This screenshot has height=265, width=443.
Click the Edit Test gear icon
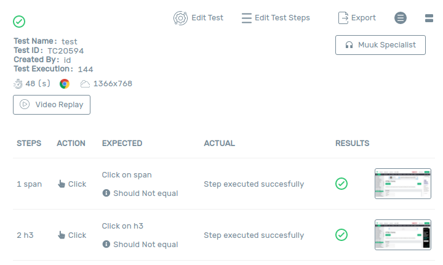point(180,18)
